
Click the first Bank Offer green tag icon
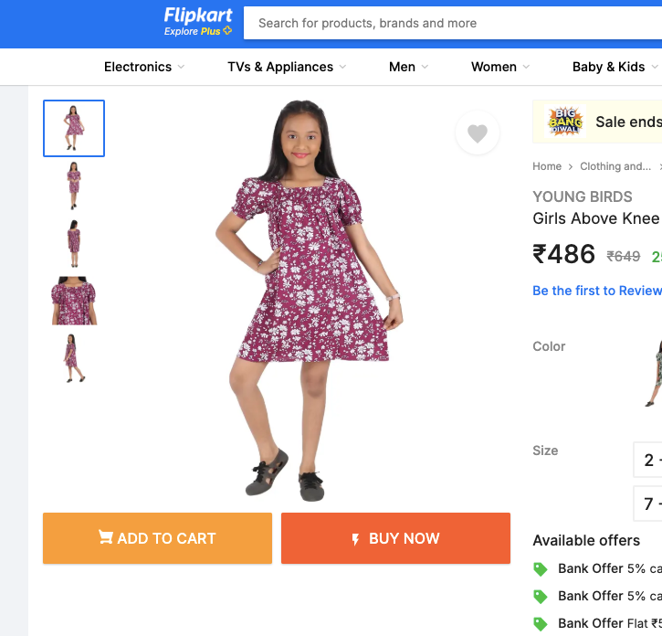point(541,568)
